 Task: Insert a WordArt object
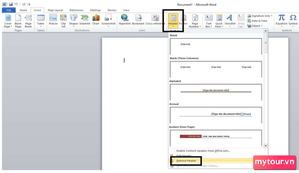pyautogui.click(x=230, y=21)
